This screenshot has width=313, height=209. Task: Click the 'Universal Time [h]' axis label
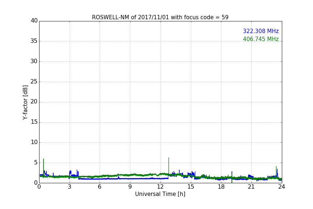coord(160,194)
